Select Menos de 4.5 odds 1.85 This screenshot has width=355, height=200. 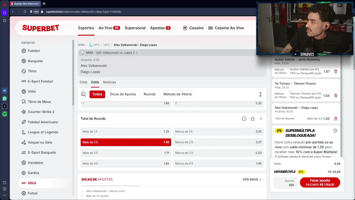pyautogui.click(x=218, y=163)
